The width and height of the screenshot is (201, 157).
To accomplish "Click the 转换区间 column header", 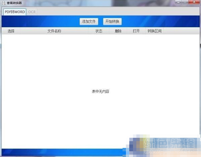I will click(x=155, y=31).
